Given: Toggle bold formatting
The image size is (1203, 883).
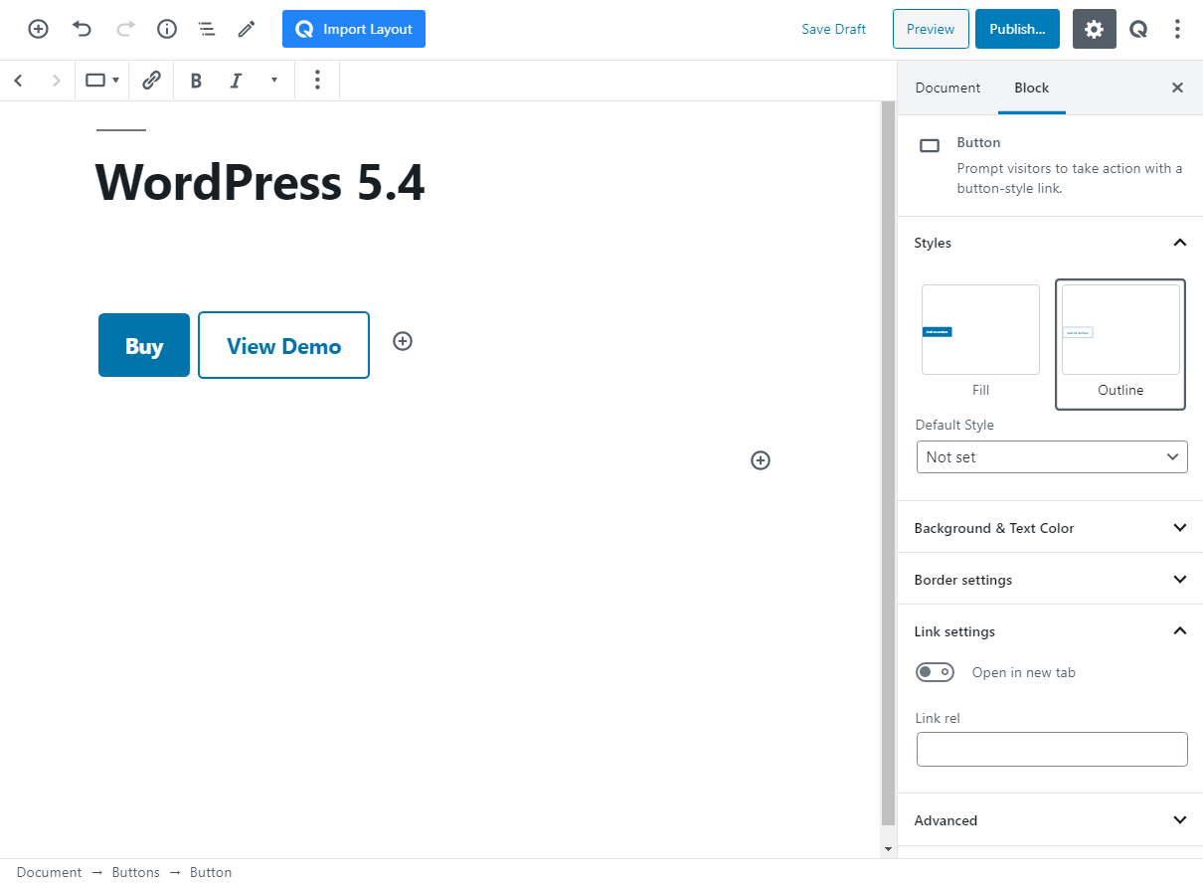Looking at the screenshot, I should pos(196,81).
